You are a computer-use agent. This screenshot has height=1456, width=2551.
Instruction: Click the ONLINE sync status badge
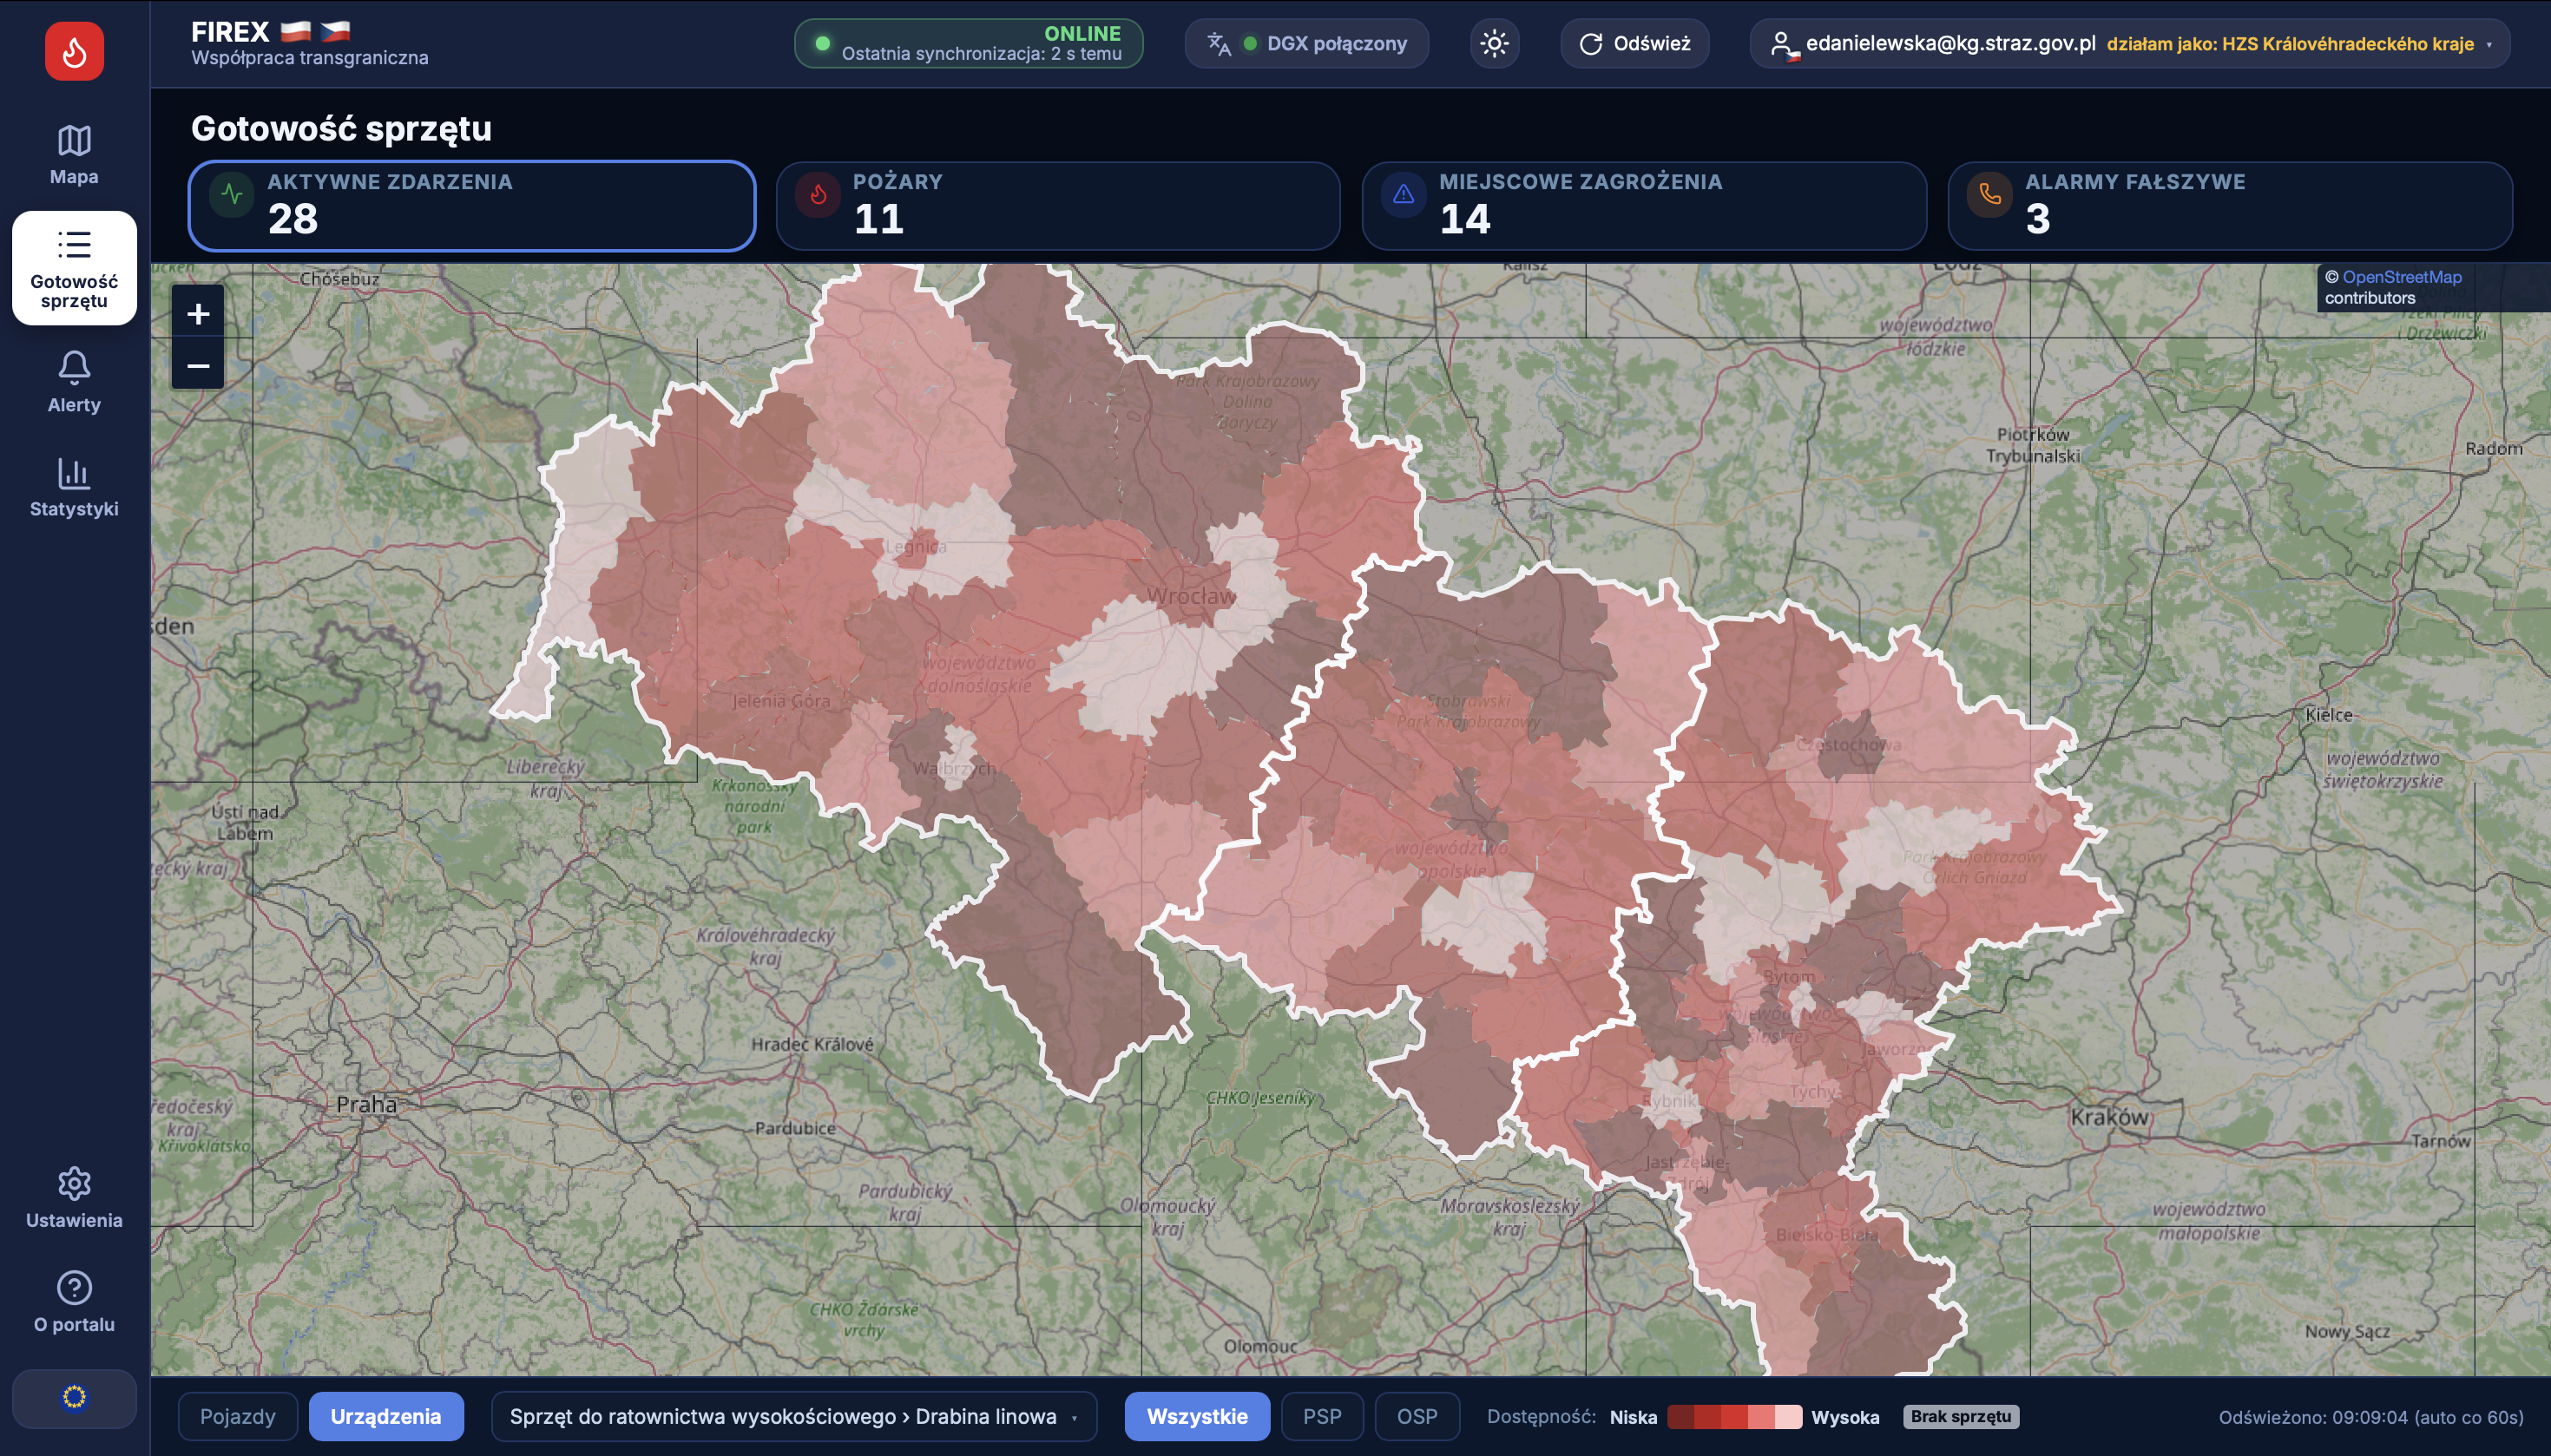click(x=969, y=43)
